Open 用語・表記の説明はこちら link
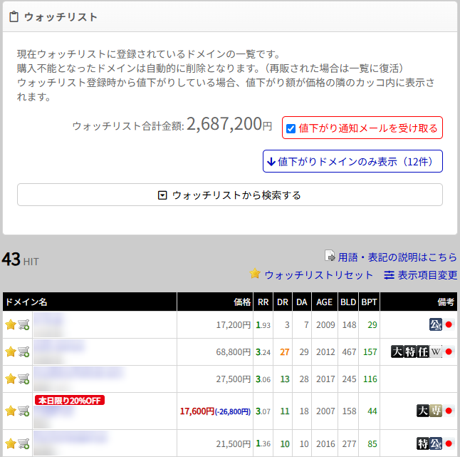Viewport: 460px width, 457px height. [397, 257]
